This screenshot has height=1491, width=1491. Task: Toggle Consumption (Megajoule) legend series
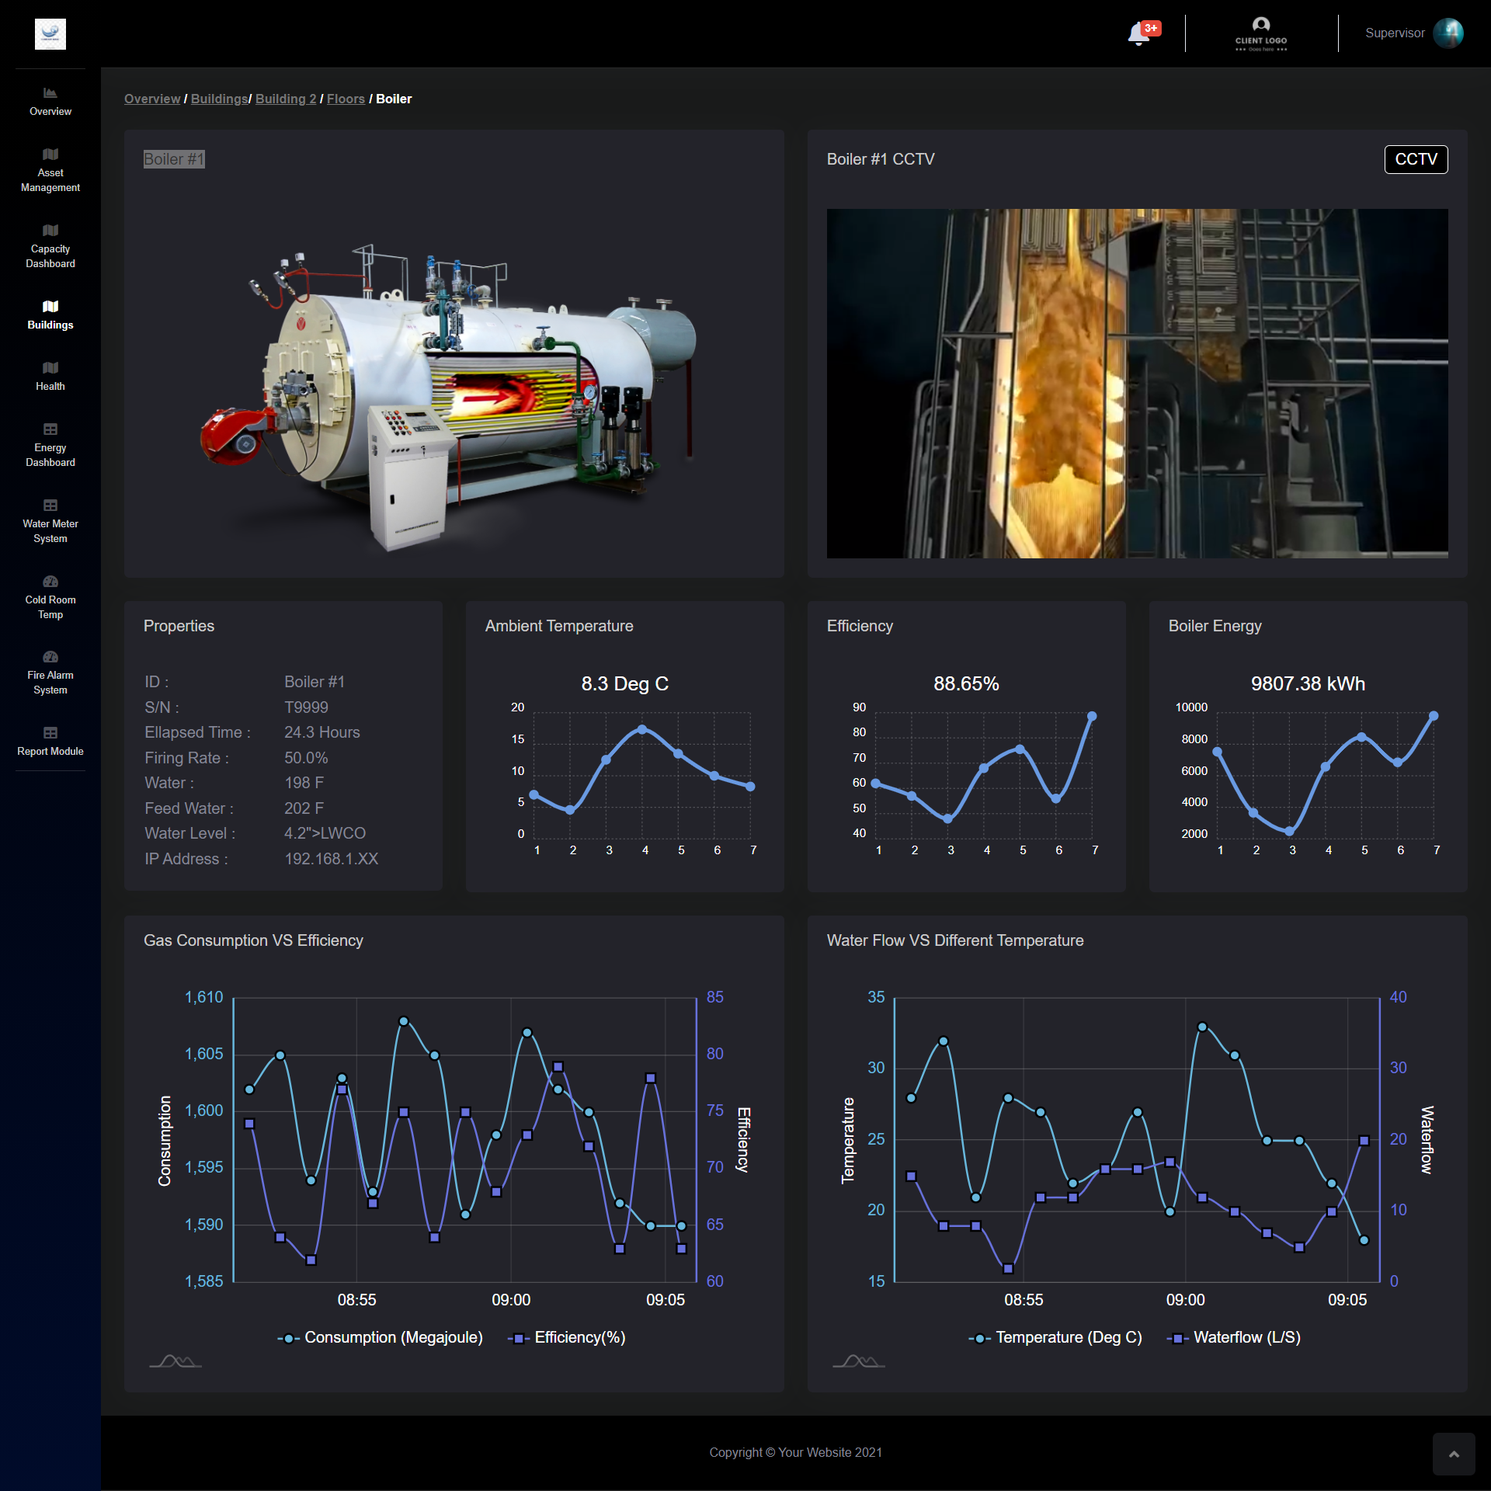click(x=380, y=1337)
